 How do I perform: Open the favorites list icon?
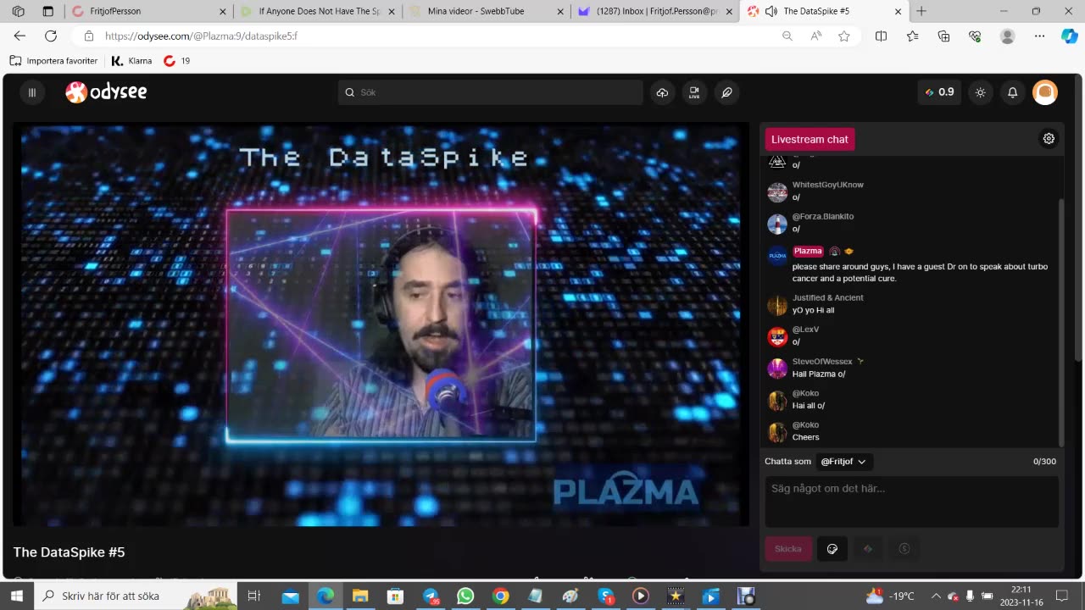coord(912,36)
